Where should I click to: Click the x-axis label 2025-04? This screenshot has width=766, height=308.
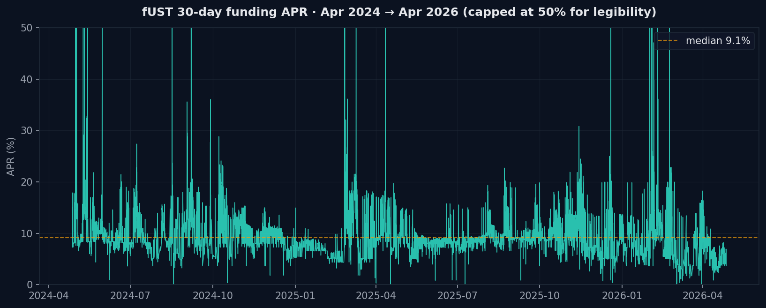tap(376, 296)
